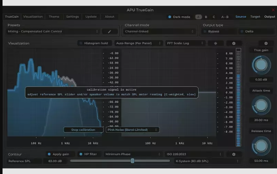Open the Contour settings gear

click(234, 154)
